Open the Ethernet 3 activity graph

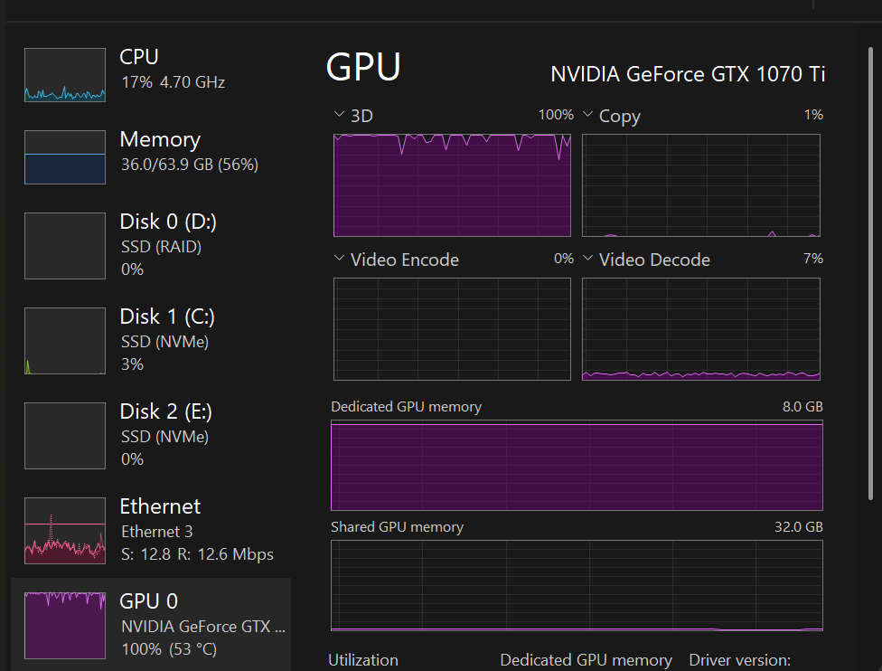point(64,530)
